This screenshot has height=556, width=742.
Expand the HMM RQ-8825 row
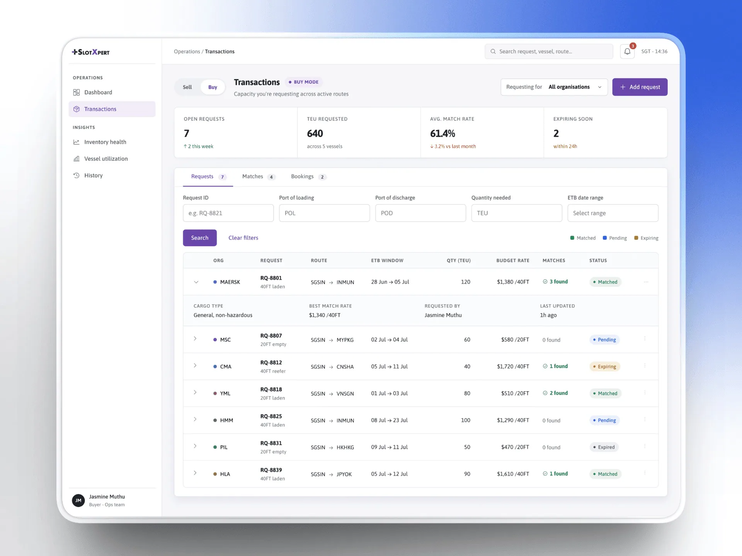click(195, 419)
